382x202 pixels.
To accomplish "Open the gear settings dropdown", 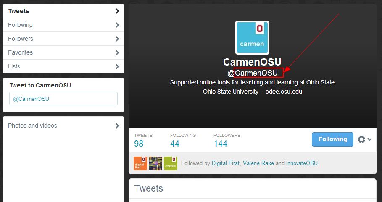I will tap(364, 139).
